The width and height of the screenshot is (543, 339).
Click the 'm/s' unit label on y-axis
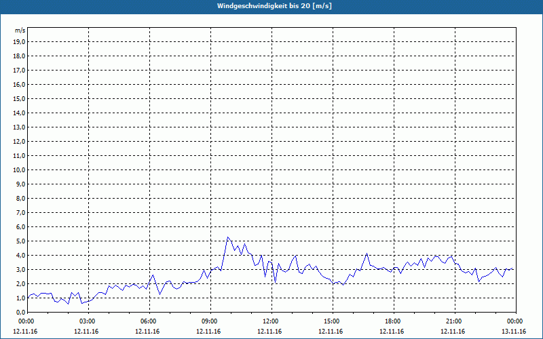click(20, 31)
